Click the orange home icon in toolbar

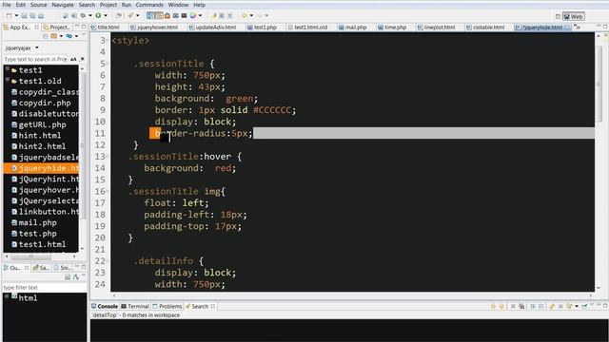167,15
